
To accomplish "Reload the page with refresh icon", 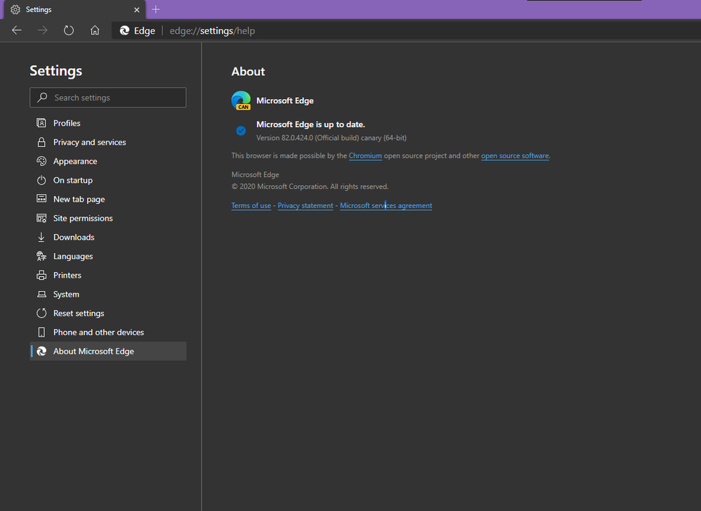I will [68, 30].
